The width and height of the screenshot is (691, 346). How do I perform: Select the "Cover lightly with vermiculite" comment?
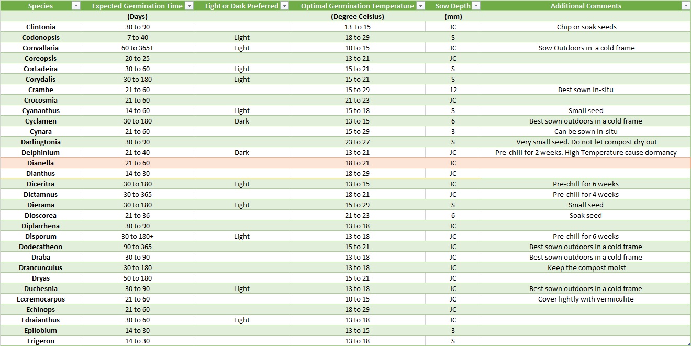tap(586, 299)
